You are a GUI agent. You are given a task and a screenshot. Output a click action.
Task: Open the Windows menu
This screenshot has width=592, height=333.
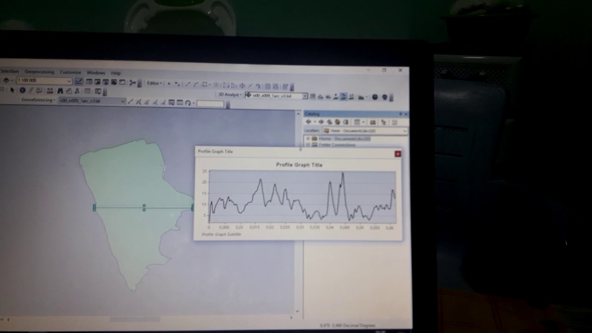[x=96, y=73]
